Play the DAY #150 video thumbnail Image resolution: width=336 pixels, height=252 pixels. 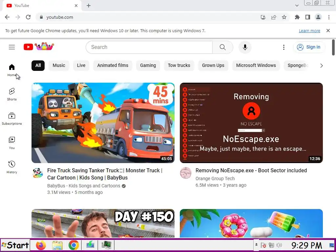103,223
